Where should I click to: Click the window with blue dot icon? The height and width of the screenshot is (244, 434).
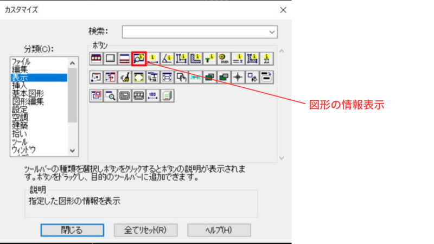pyautogui.click(x=96, y=77)
